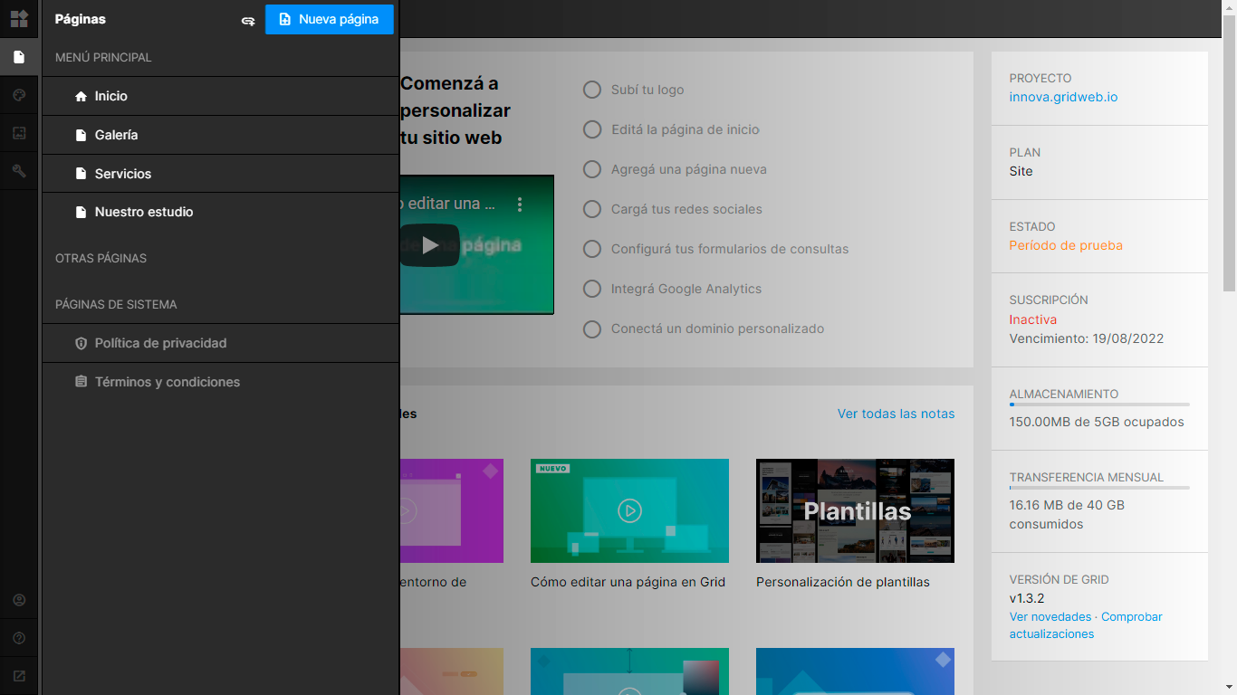This screenshot has height=695, width=1237.
Task: Select the Inicio page in menu
Action: [x=221, y=96]
